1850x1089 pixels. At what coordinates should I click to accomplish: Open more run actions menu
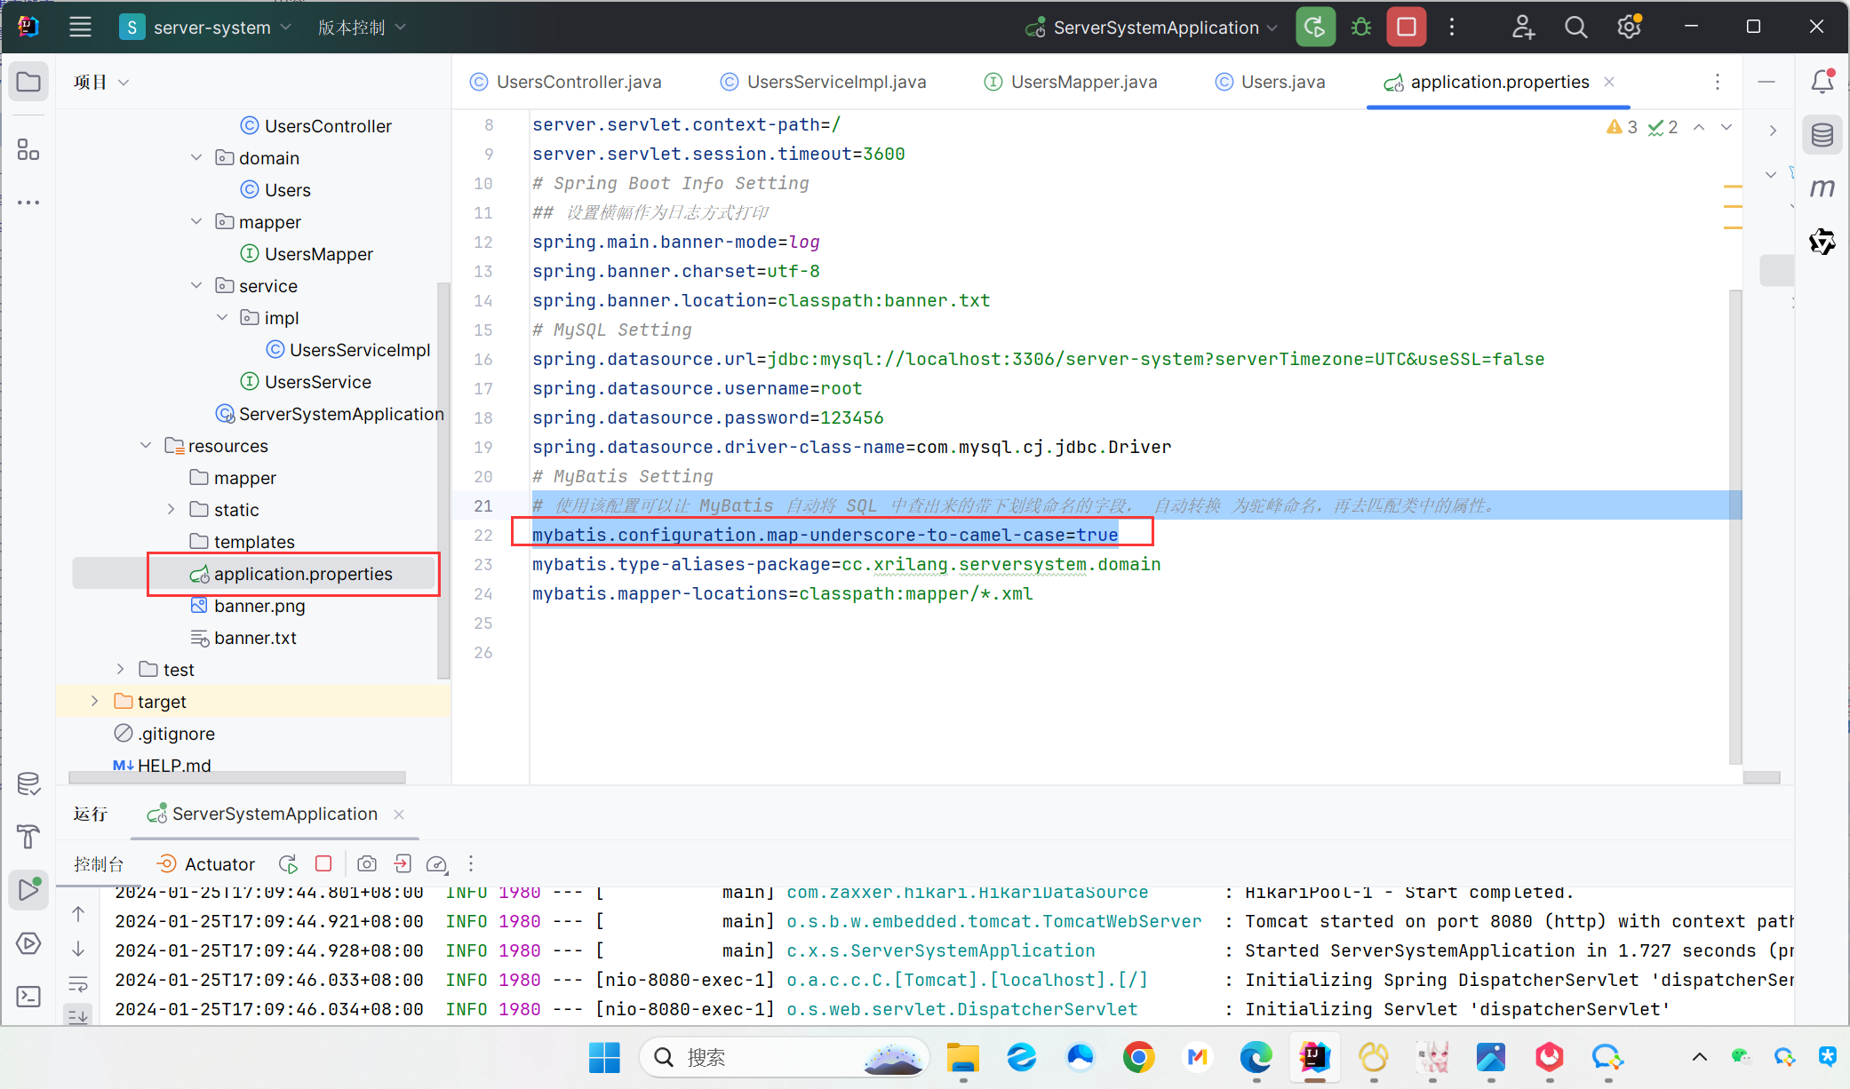pos(1452,27)
